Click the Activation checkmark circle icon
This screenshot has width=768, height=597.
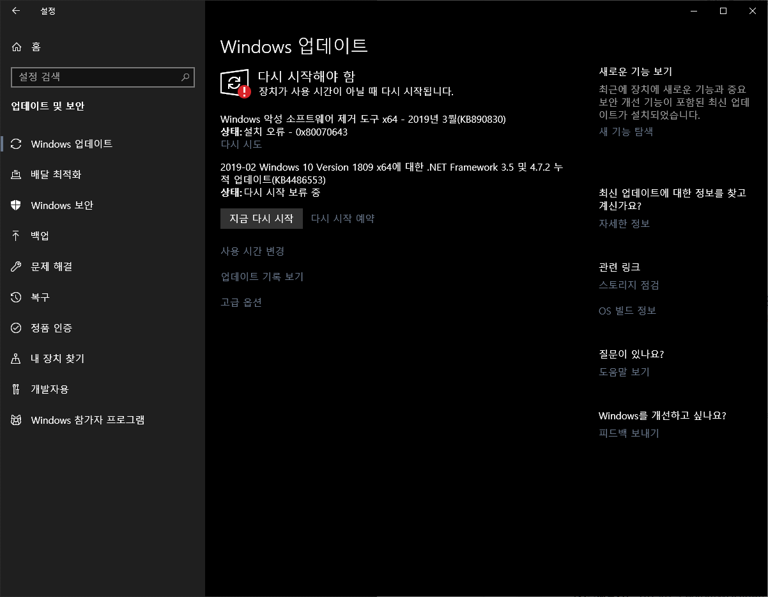(17, 328)
